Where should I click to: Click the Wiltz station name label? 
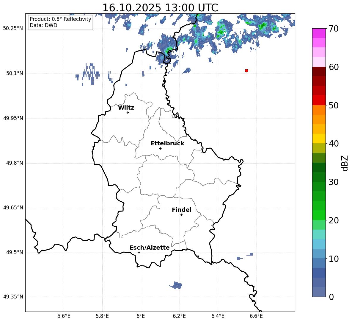[126, 108]
